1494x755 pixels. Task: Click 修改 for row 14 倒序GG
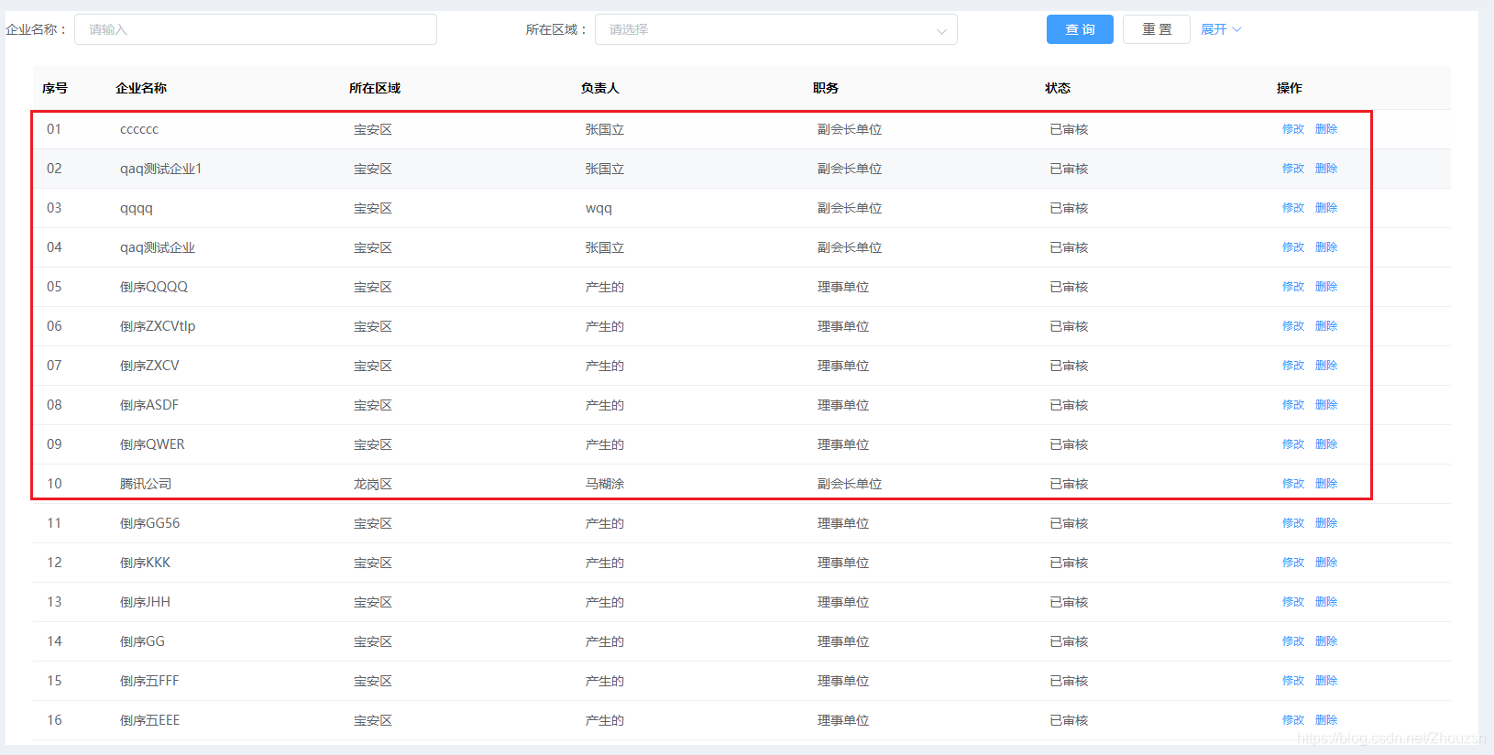(x=1293, y=641)
